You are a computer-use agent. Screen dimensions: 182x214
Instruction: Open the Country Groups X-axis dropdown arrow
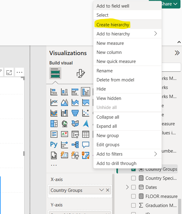(x=102, y=190)
